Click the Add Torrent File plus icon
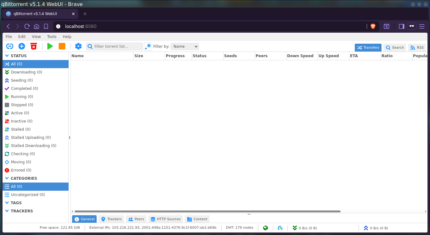Image resolution: width=430 pixels, height=235 pixels. coord(22,46)
